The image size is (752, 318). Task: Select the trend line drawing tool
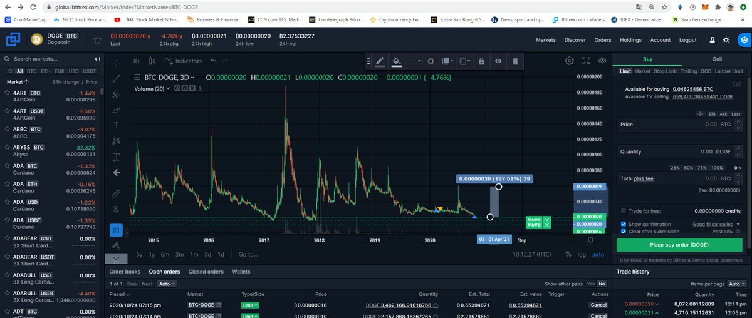click(116, 78)
